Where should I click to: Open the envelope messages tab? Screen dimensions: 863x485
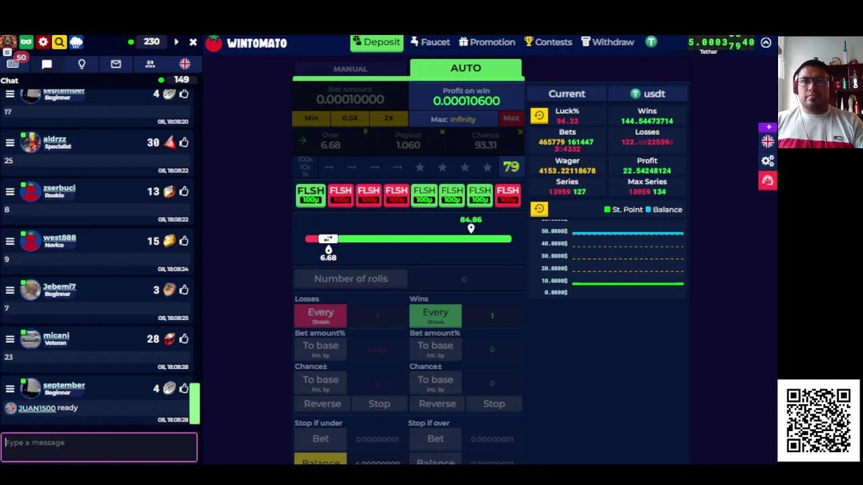point(116,64)
